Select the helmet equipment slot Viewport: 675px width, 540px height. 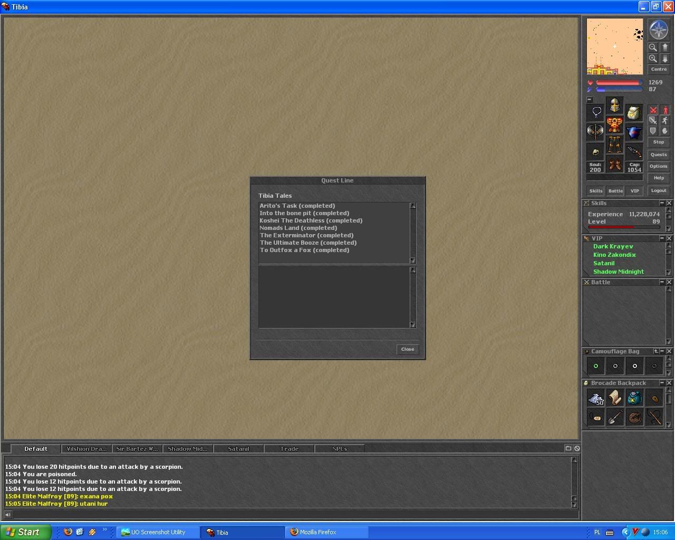(615, 105)
